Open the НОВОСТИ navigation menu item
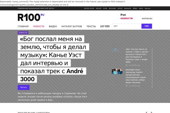The image size is (170, 113). [39, 26]
